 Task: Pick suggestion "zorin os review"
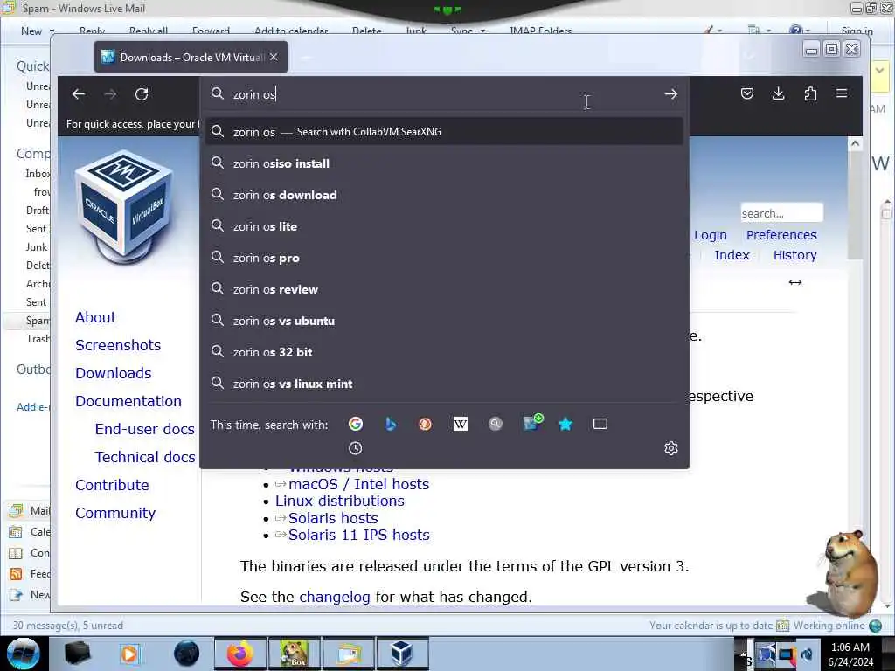(445, 289)
